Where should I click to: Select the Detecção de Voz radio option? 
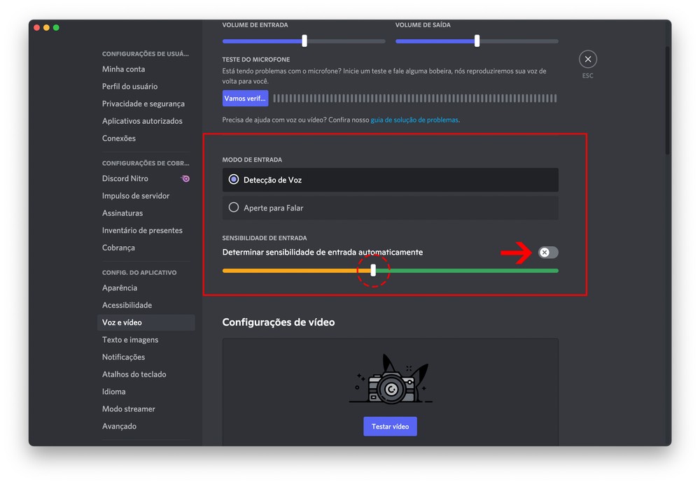pyautogui.click(x=234, y=180)
